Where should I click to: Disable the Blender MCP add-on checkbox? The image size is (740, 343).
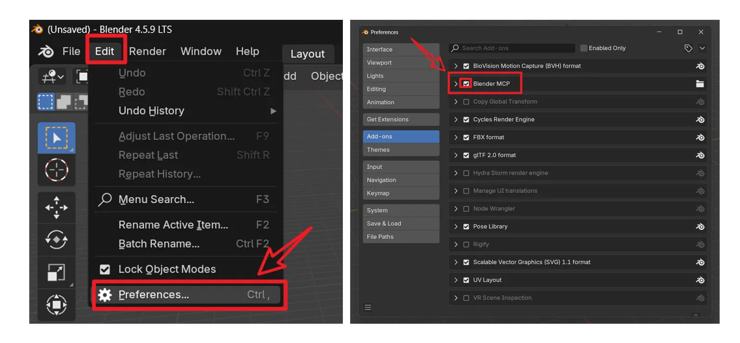click(466, 83)
